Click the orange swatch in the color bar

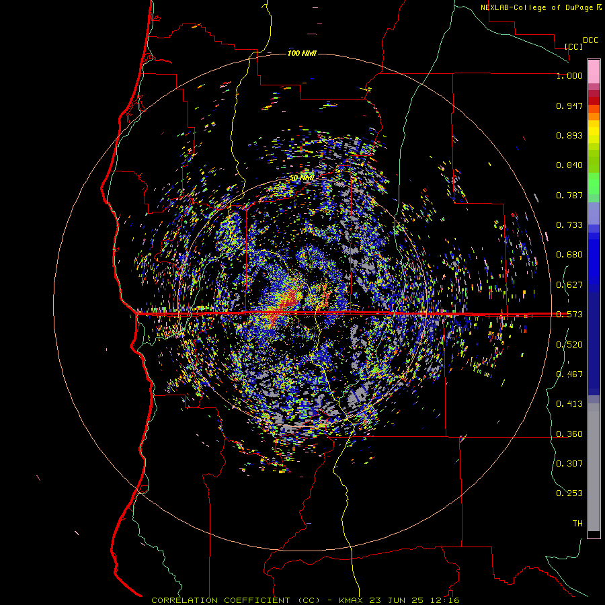(x=594, y=116)
